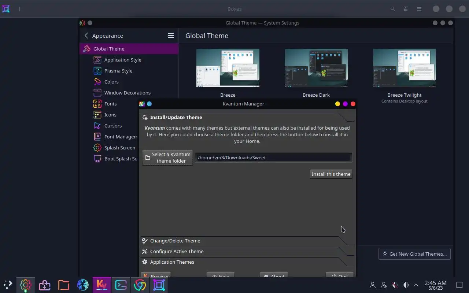Open the System Settings hamburger menu
469x293 pixels.
170,36
